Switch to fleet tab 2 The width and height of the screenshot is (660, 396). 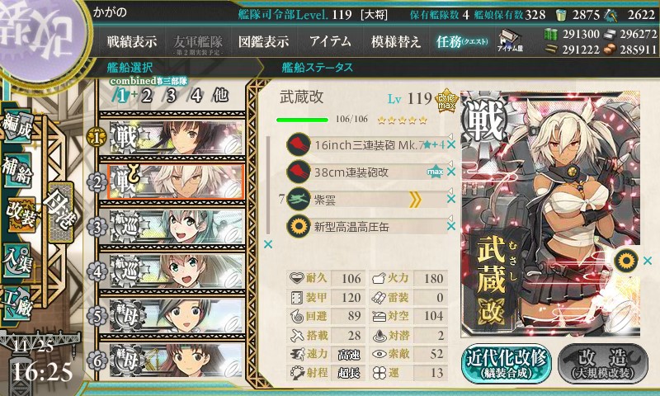[x=147, y=96]
